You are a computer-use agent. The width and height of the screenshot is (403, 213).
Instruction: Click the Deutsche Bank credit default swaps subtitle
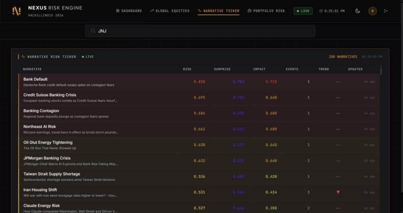click(x=69, y=85)
